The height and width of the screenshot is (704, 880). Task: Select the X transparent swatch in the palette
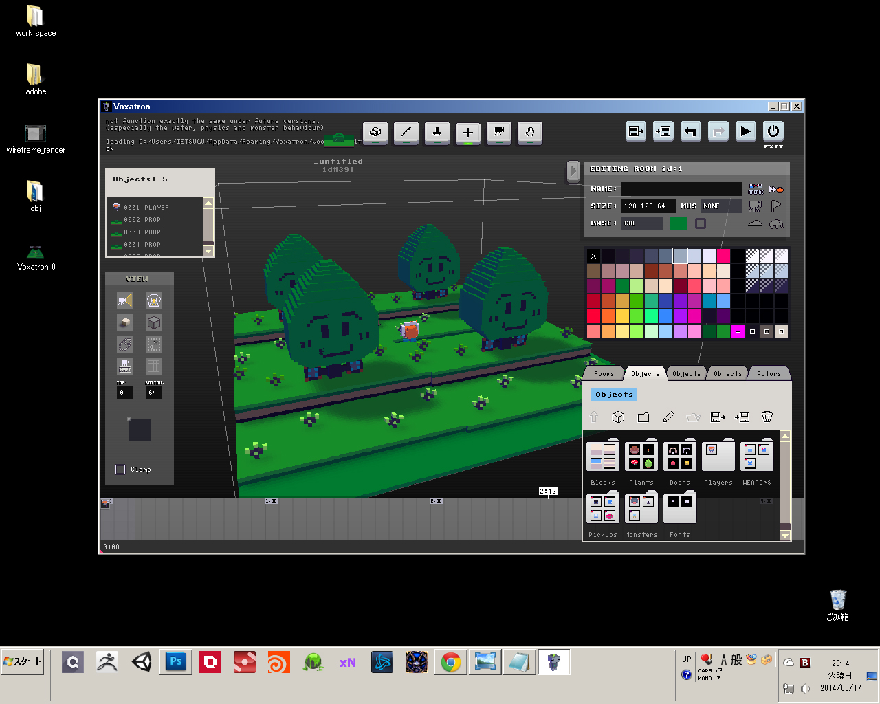point(594,256)
